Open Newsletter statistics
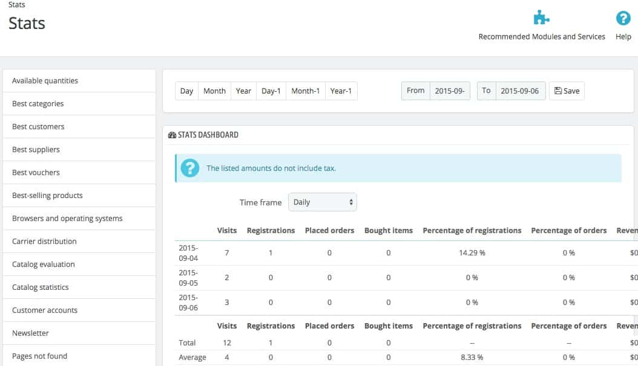The height and width of the screenshot is (366, 638). coord(30,333)
